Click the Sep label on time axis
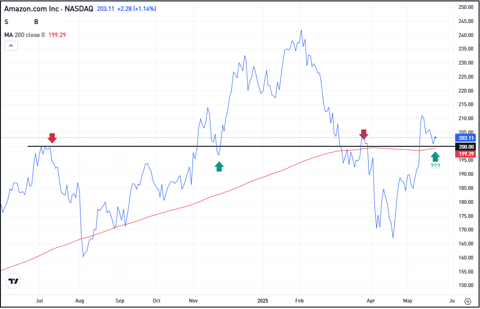The width and height of the screenshot is (480, 309). coord(120,301)
